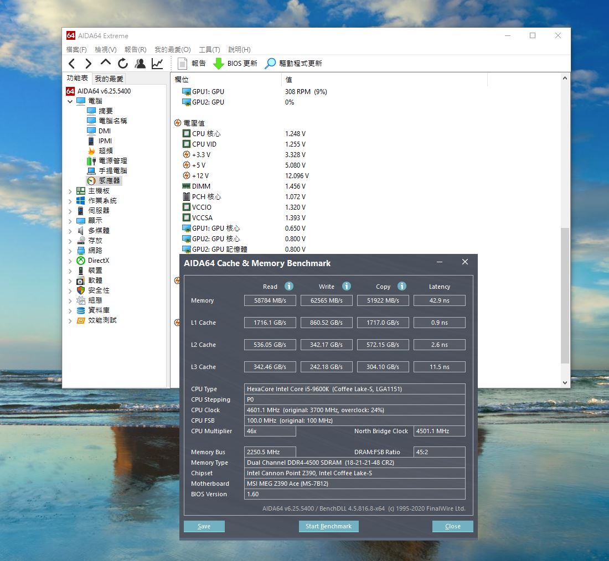Select the 網路 tree item
Image resolution: width=609 pixels, height=561 pixels.
click(90, 251)
